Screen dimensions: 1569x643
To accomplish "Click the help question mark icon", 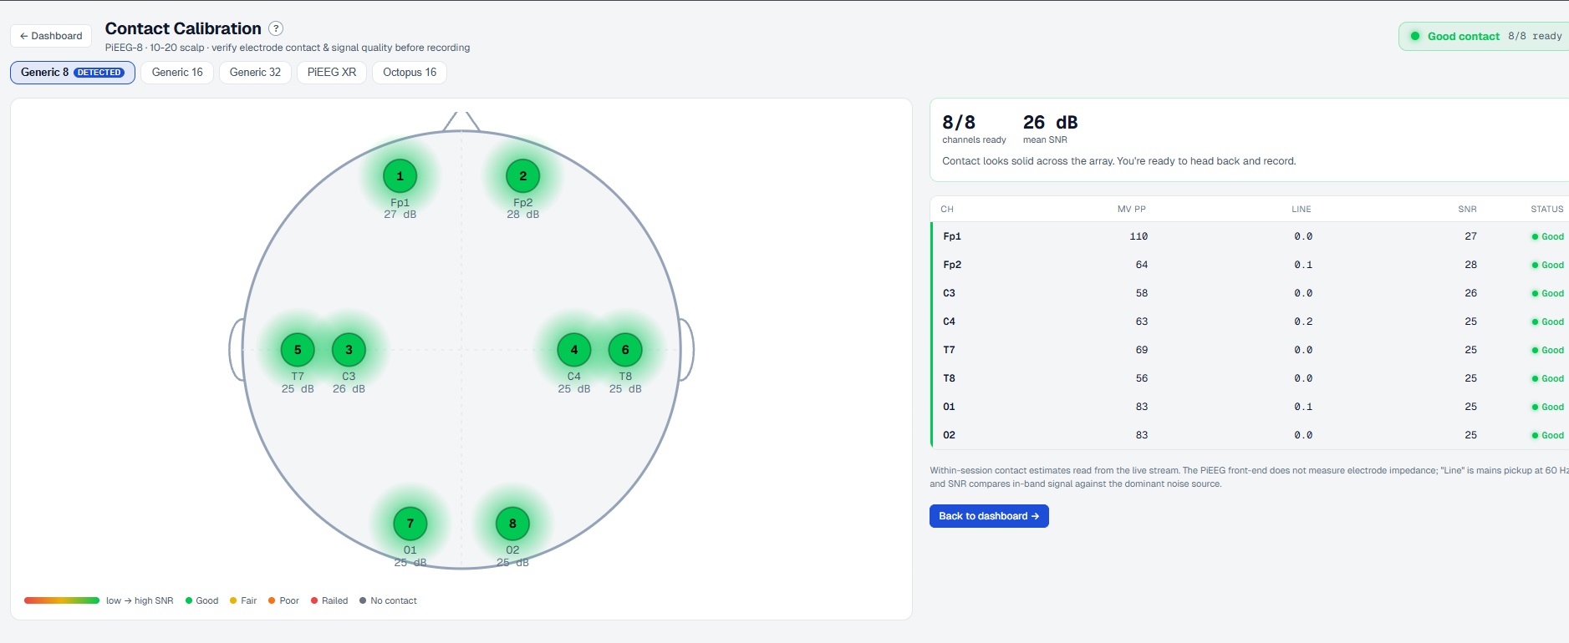I will [276, 28].
